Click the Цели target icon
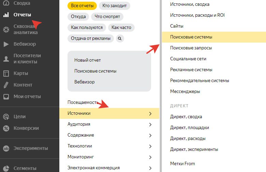 pos(6,116)
